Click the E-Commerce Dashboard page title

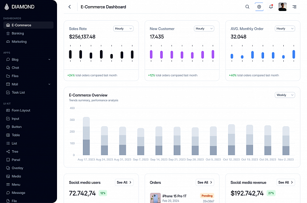104,7
